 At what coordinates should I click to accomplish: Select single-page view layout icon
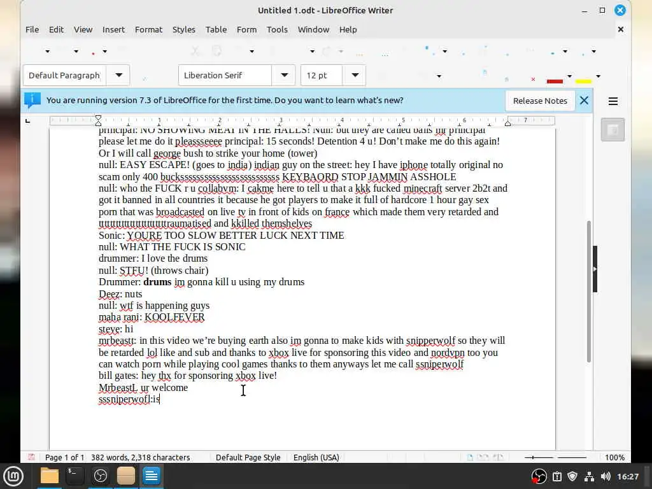[470, 457]
